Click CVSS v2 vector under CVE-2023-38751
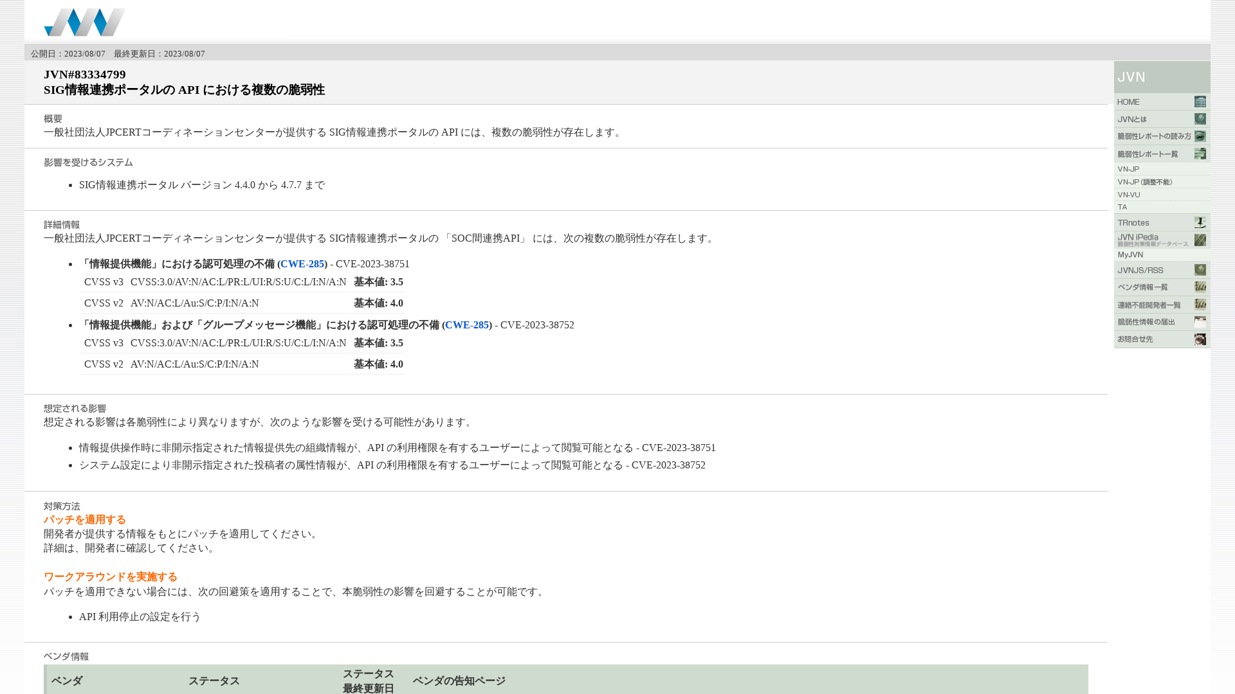The height and width of the screenshot is (694, 1235). (194, 303)
